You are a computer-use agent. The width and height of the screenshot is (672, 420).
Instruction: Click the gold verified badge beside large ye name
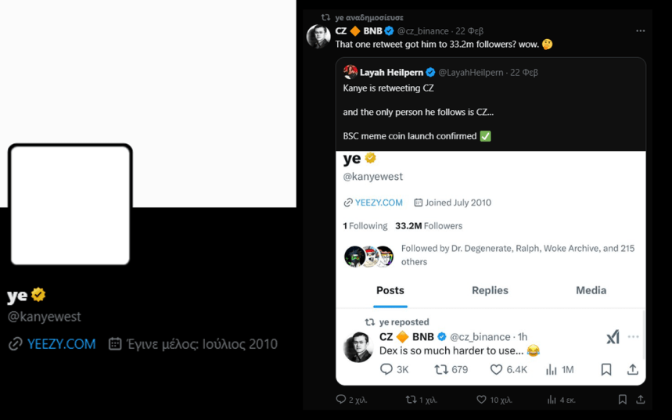(38, 295)
